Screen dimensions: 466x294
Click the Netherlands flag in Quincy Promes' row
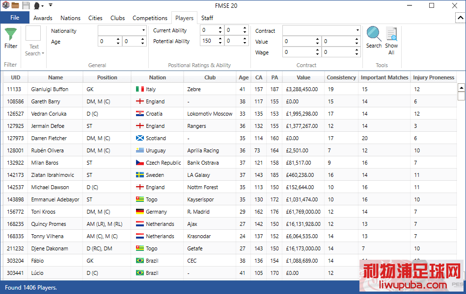click(x=140, y=224)
